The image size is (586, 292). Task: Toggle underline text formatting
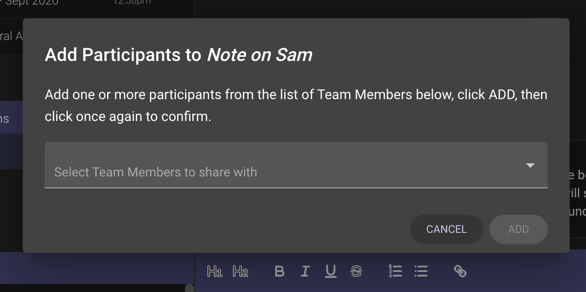tap(331, 272)
